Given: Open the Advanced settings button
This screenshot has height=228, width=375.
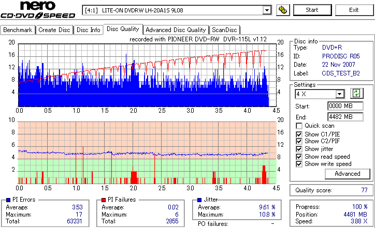Looking at the screenshot, I should (x=347, y=174).
